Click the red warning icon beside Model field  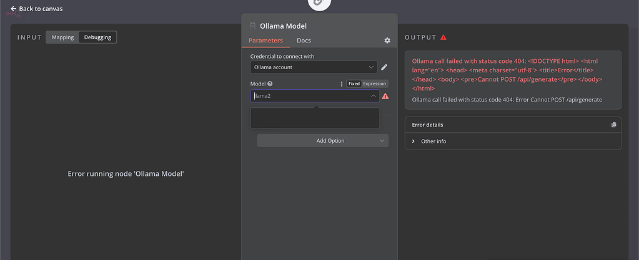(385, 96)
